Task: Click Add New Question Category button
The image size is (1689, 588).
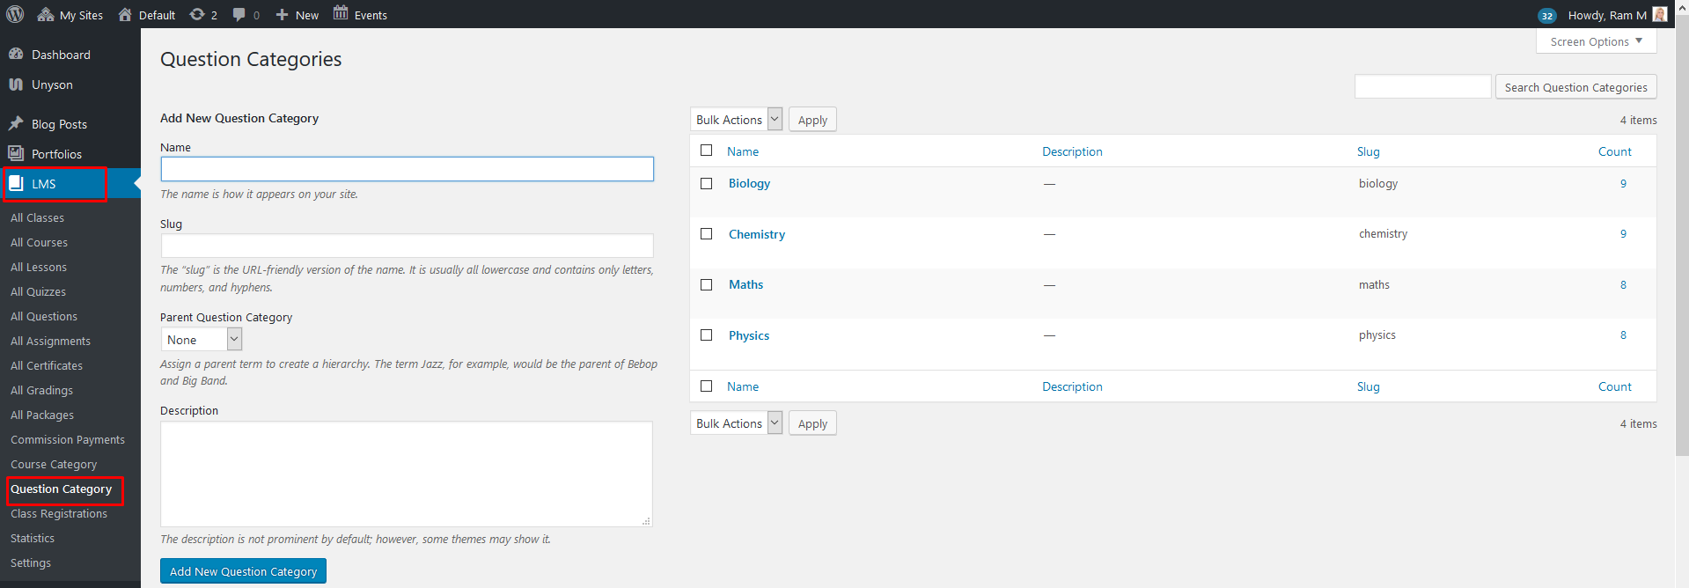Action: click(243, 571)
